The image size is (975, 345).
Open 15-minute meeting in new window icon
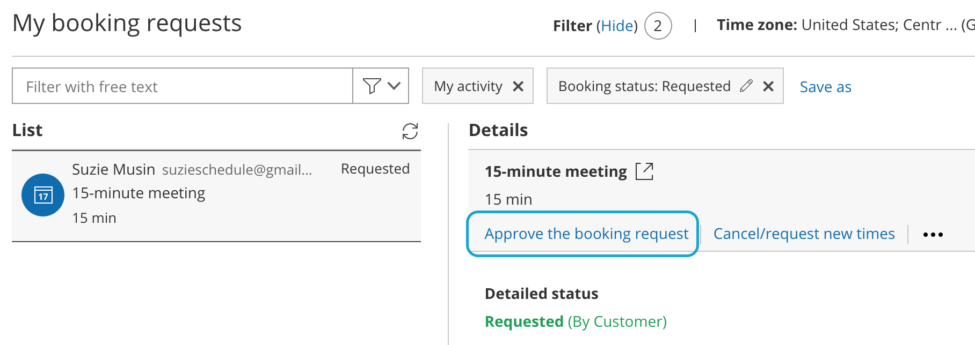tap(644, 171)
